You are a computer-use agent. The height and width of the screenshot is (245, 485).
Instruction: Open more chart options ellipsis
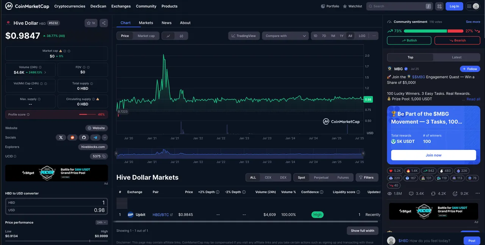click(x=374, y=36)
